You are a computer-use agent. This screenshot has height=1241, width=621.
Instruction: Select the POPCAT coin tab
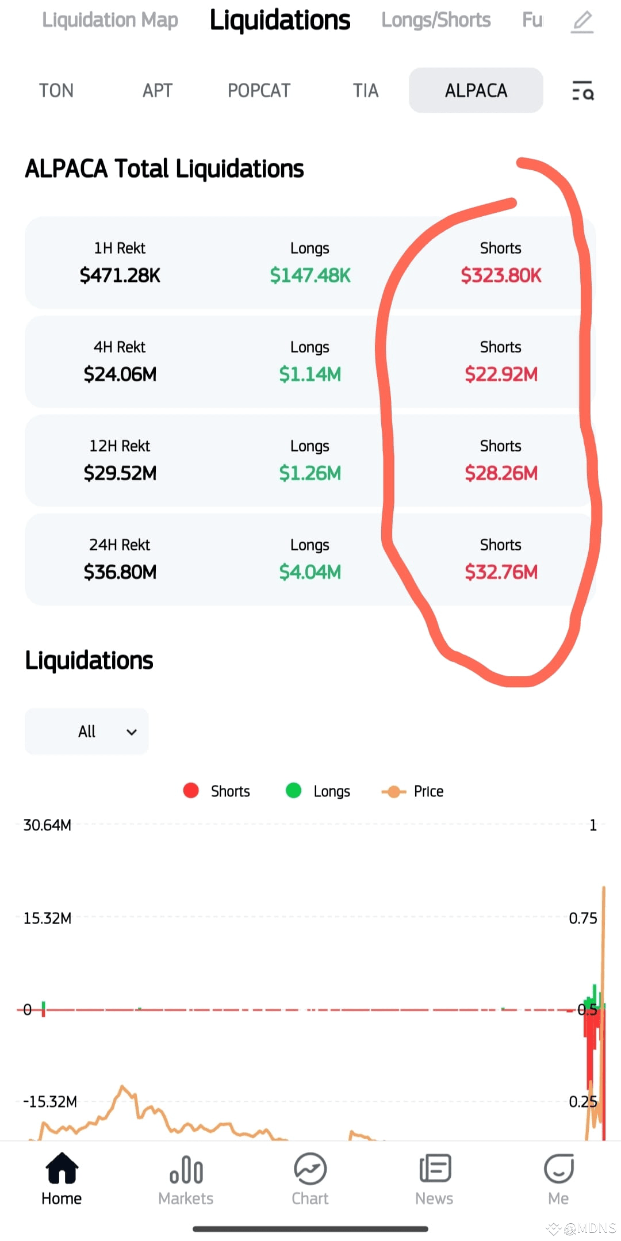[259, 91]
